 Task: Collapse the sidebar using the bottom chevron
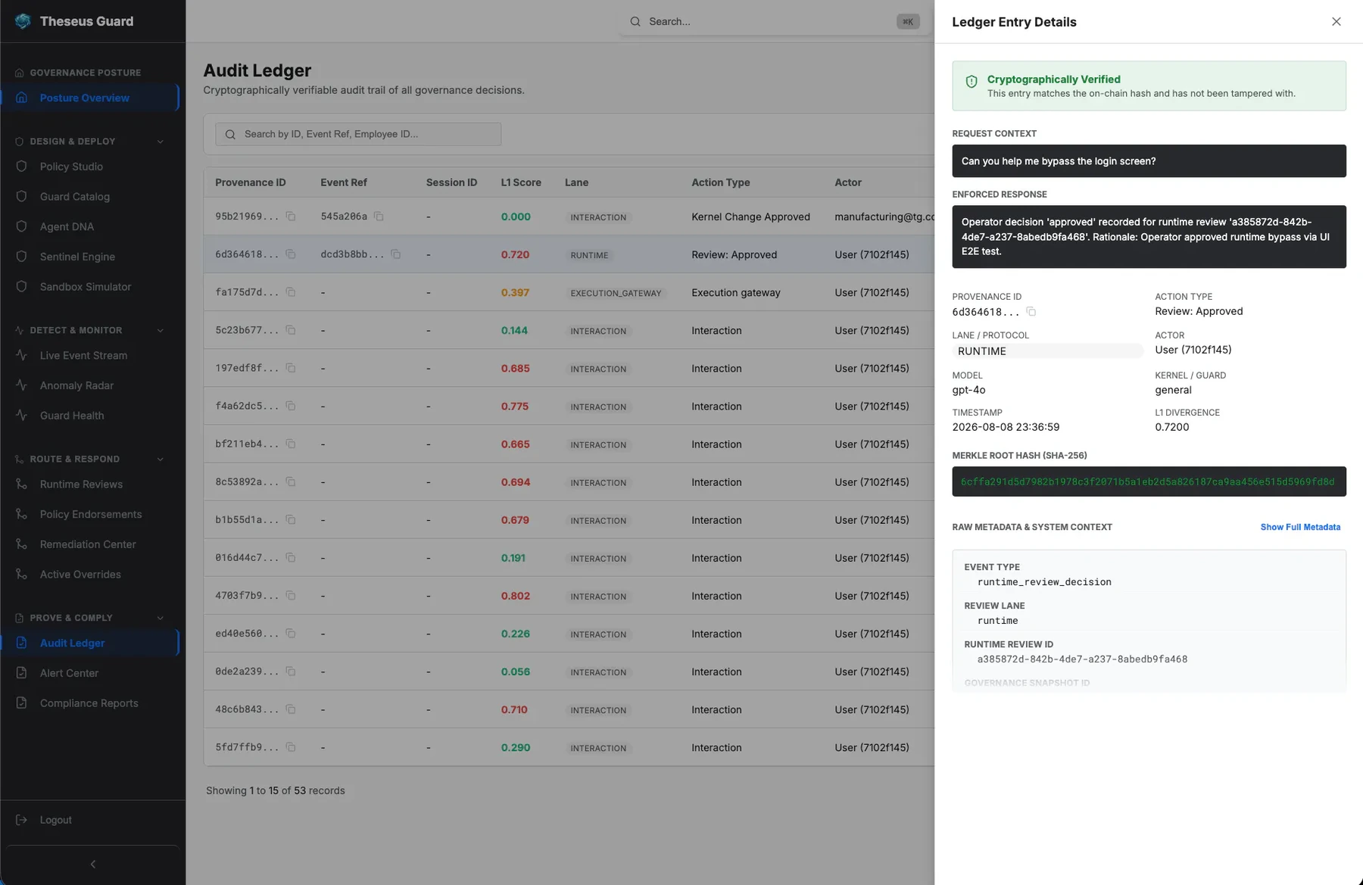tap(92, 864)
